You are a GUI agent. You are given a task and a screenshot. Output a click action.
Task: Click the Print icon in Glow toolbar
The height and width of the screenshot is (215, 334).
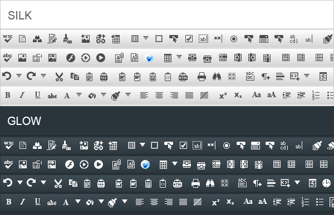click(195, 183)
